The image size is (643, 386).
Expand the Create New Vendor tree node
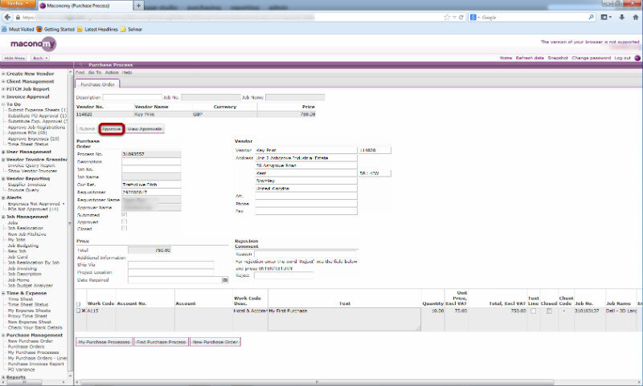(3, 73)
